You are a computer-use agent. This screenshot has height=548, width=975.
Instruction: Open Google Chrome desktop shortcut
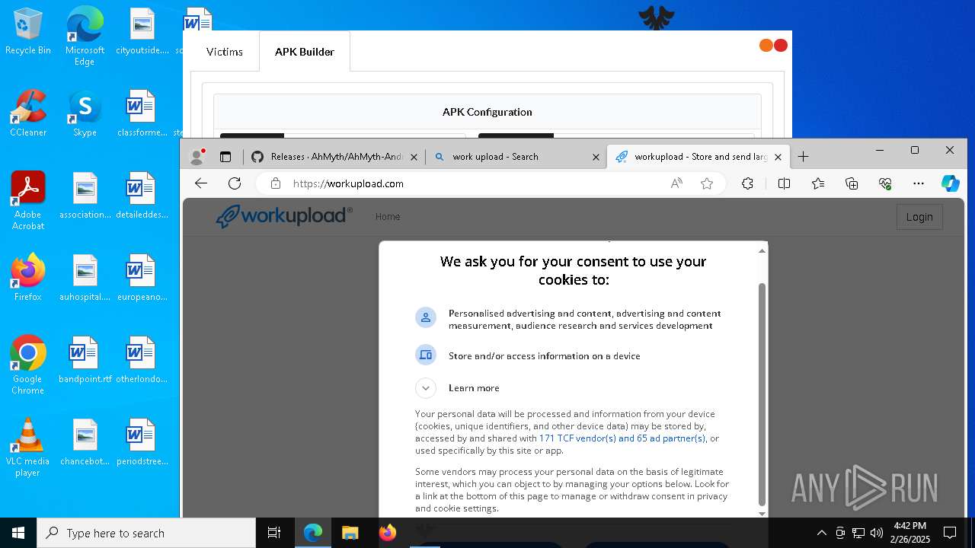pyautogui.click(x=28, y=365)
